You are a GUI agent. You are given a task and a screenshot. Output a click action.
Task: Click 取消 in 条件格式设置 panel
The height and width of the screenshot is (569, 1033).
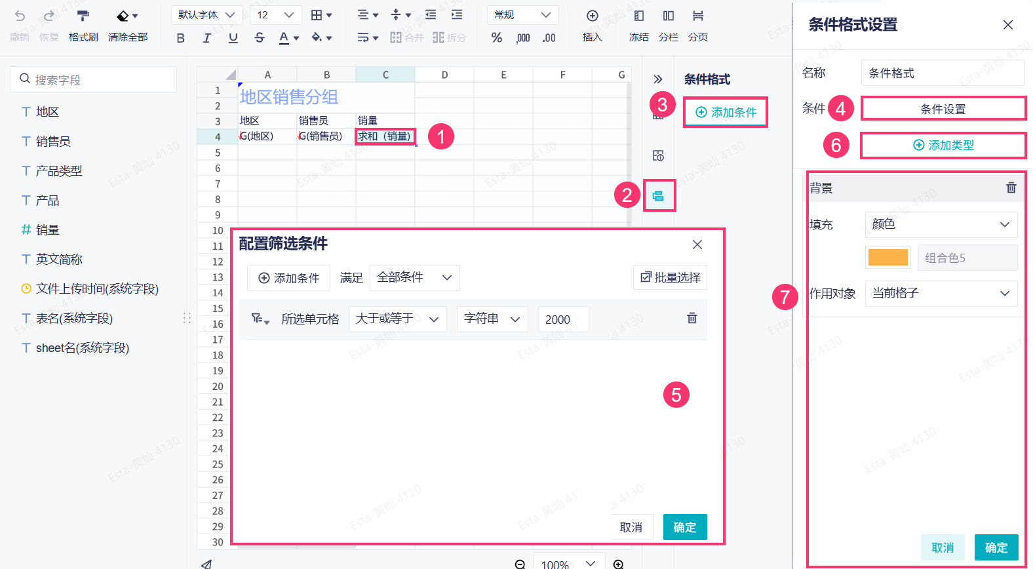point(943,547)
